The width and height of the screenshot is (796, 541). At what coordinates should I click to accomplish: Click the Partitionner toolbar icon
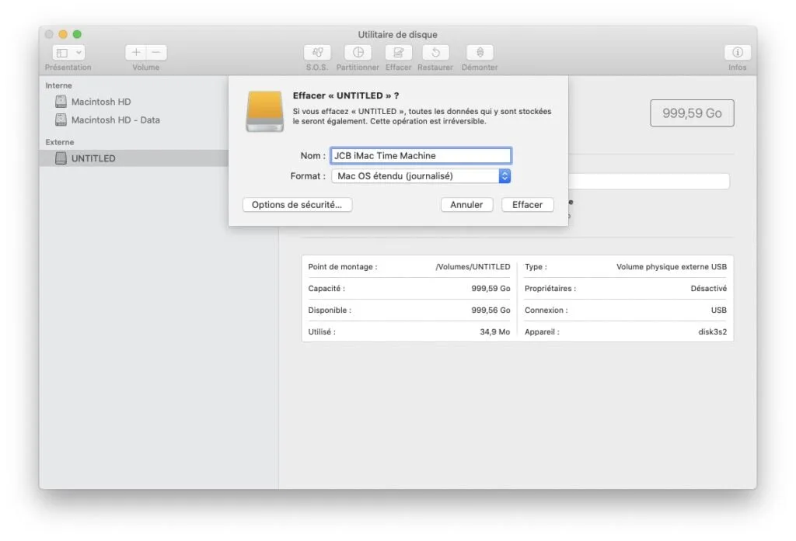coord(358,53)
